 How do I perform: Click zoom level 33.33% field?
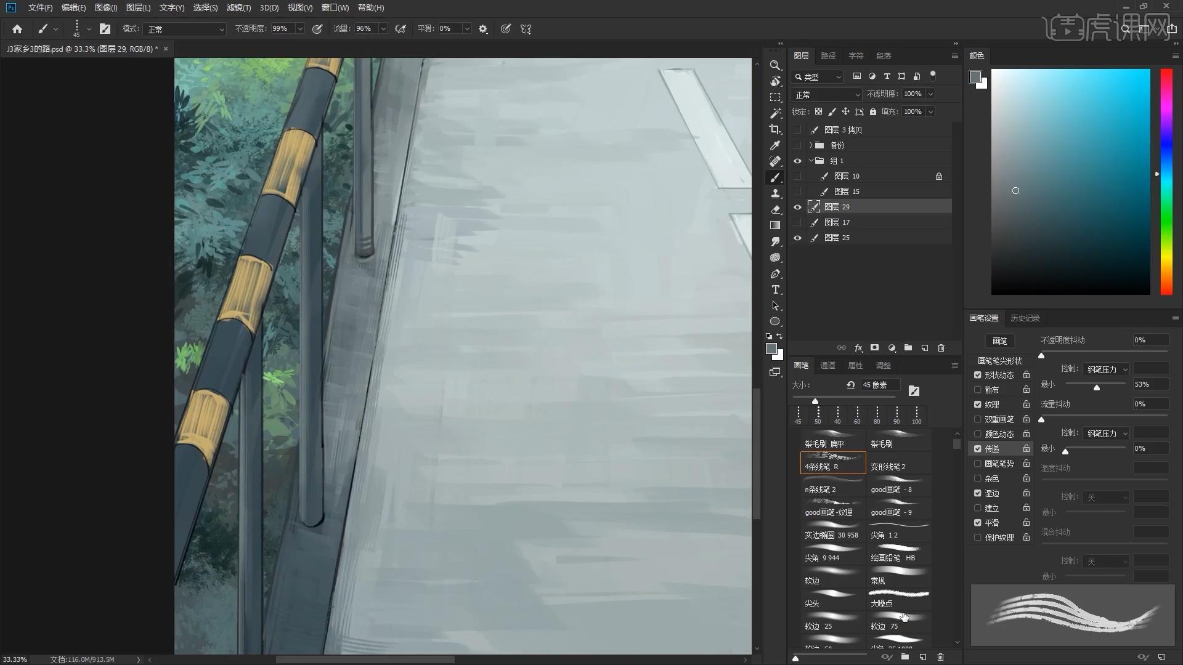coord(15,659)
